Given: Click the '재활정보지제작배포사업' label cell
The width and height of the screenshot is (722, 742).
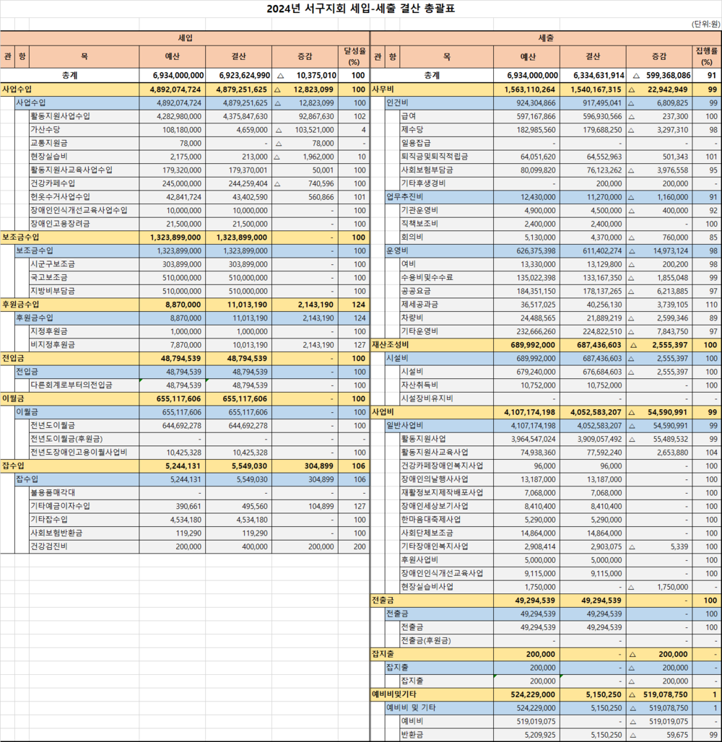Looking at the screenshot, I should pyautogui.click(x=446, y=492).
